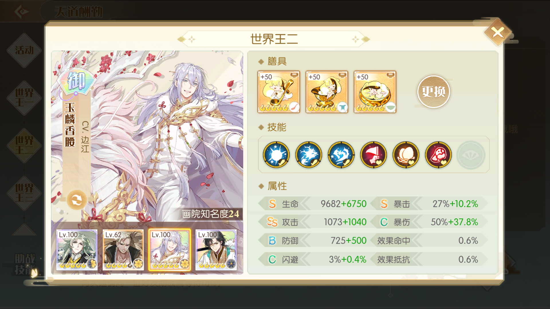Screen dimensions: 550x309
Task: Click the blue dragon skill icon
Action: click(x=309, y=155)
